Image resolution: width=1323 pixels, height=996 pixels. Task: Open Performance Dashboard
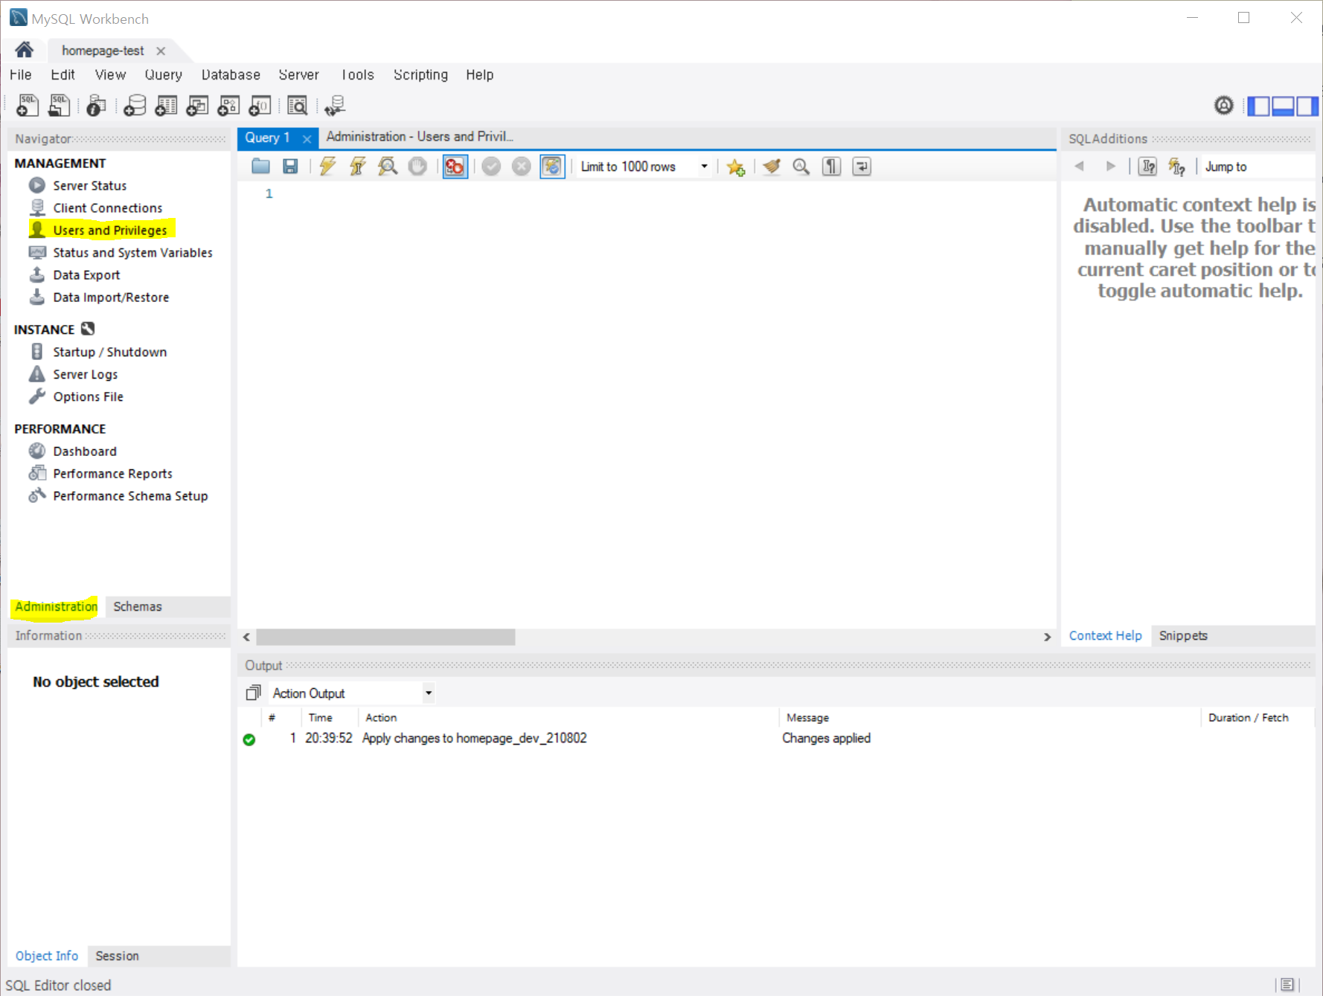pyautogui.click(x=84, y=451)
